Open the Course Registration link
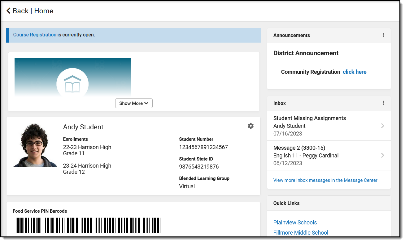Screen dimensions: 405x242 35,35
